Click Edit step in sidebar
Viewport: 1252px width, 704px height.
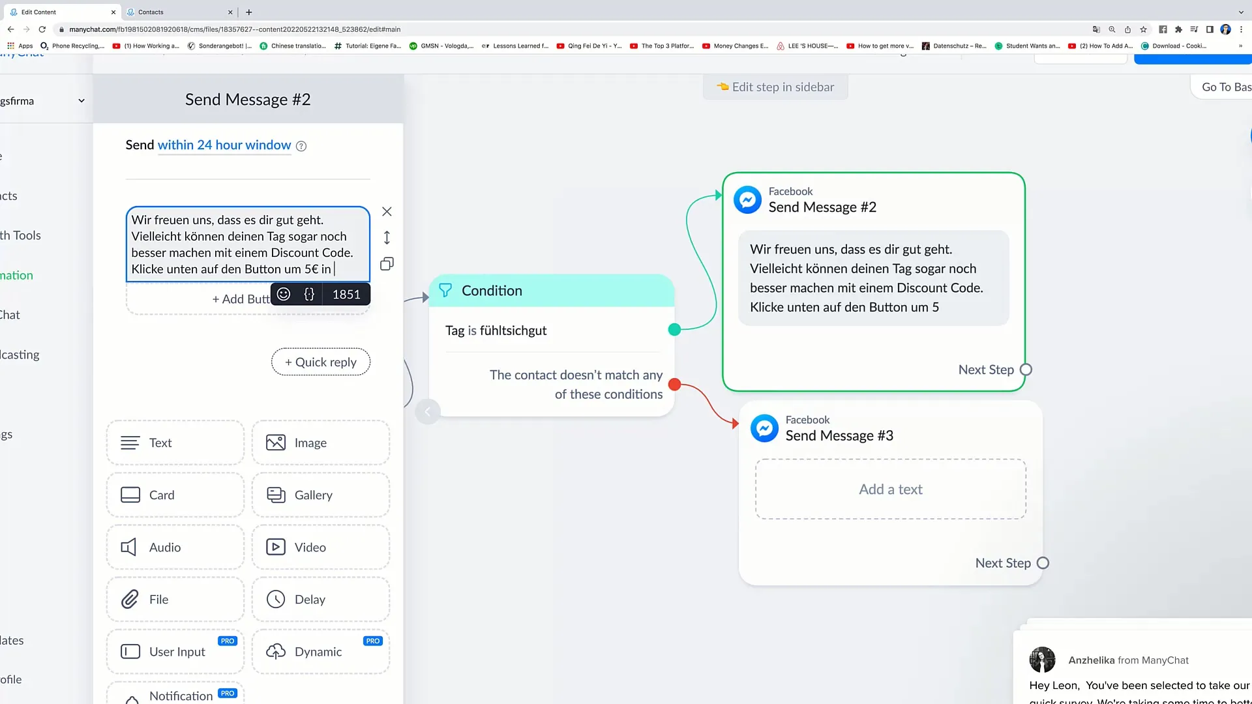tap(776, 87)
